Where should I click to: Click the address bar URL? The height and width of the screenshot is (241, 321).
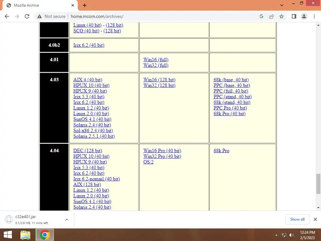97,16
